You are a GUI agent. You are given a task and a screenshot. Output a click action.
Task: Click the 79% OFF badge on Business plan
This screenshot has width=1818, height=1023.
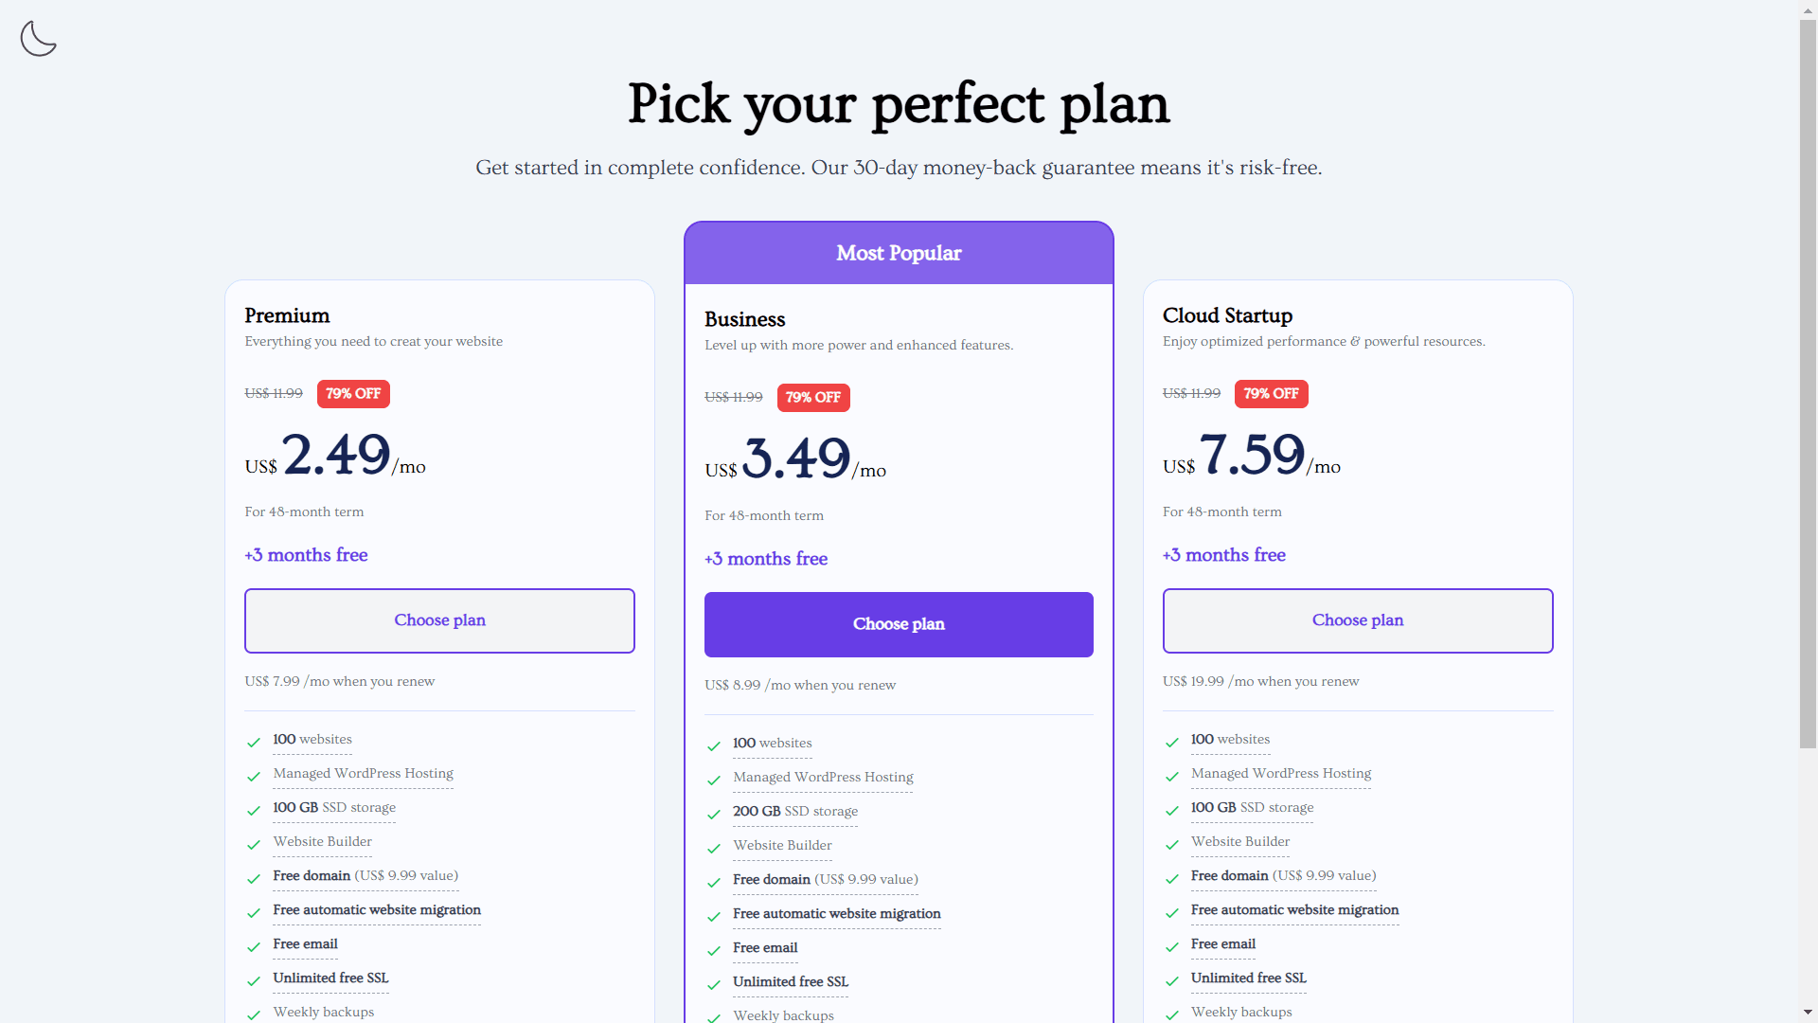[x=813, y=397]
